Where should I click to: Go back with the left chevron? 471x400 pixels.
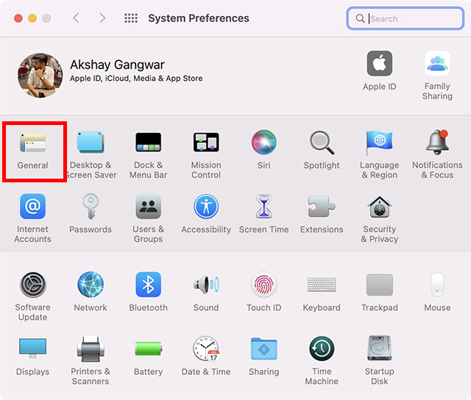[x=76, y=18]
